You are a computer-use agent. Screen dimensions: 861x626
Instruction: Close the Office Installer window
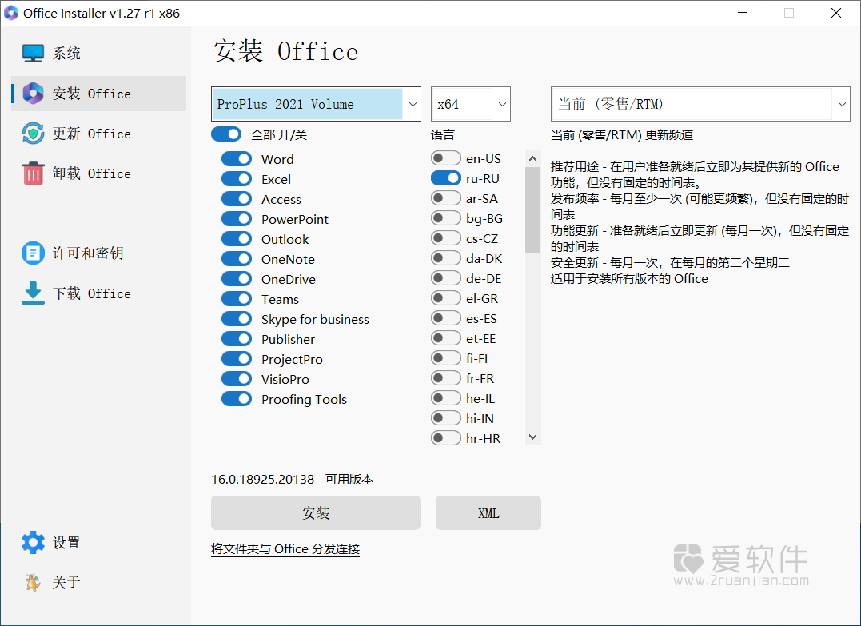pyautogui.click(x=835, y=13)
